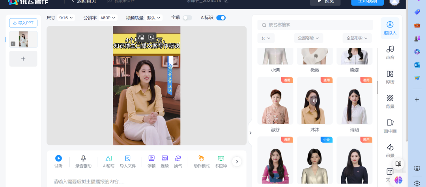Open the 前景 foreground panel
Image resolution: width=426 pixels, height=187 pixels.
coord(390,150)
